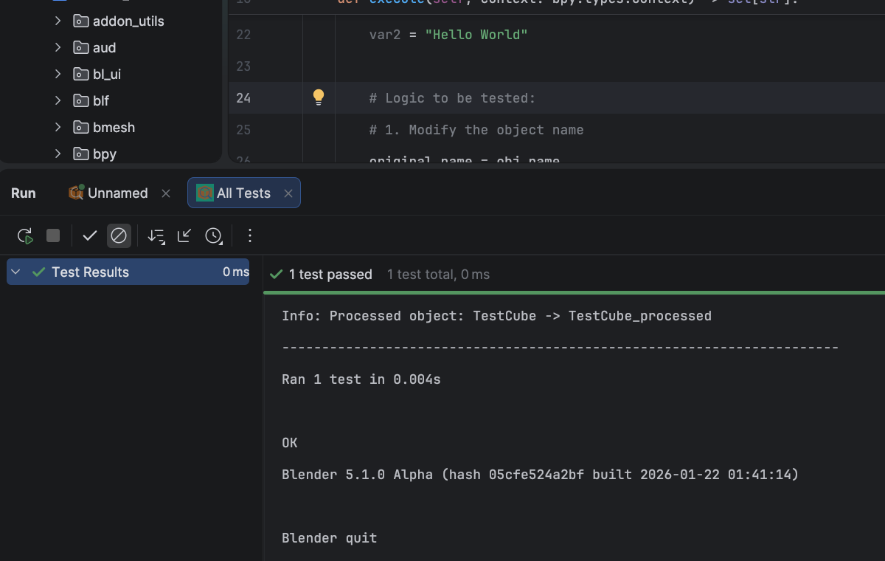Screen dimensions: 885x561
Task: Toggle show ignored tests filter
Action: [119, 235]
